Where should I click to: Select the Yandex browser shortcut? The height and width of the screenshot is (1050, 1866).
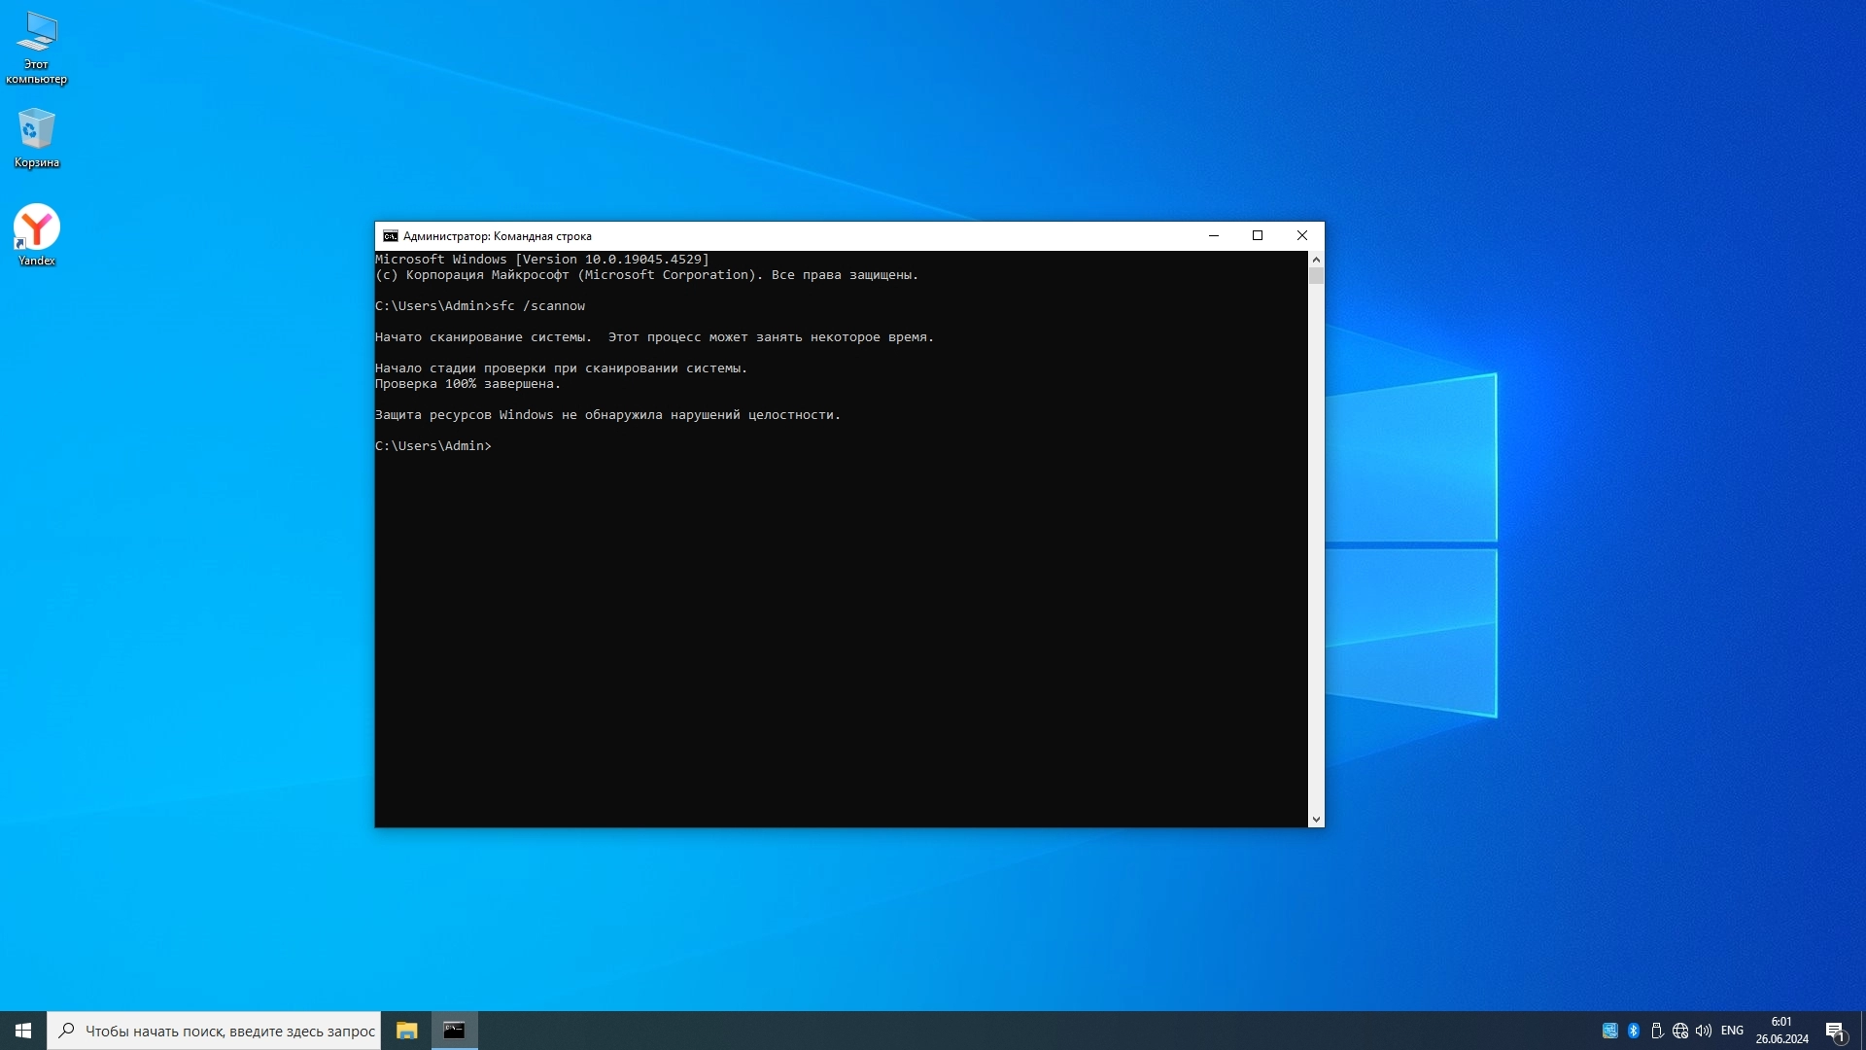36,233
